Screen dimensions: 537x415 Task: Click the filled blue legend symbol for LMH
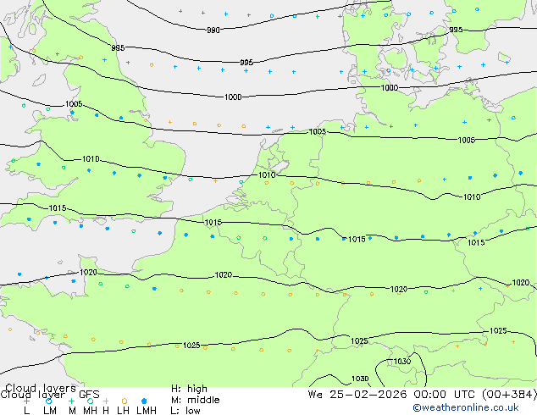(x=144, y=401)
